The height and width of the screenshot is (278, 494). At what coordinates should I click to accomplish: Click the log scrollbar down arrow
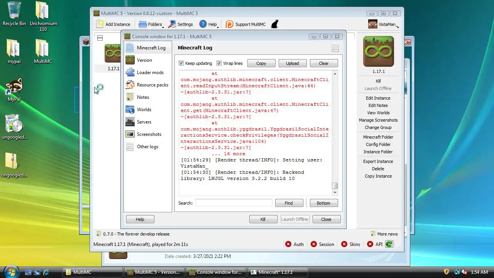pyautogui.click(x=335, y=192)
